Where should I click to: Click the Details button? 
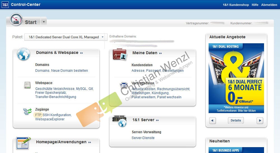tap(236, 121)
